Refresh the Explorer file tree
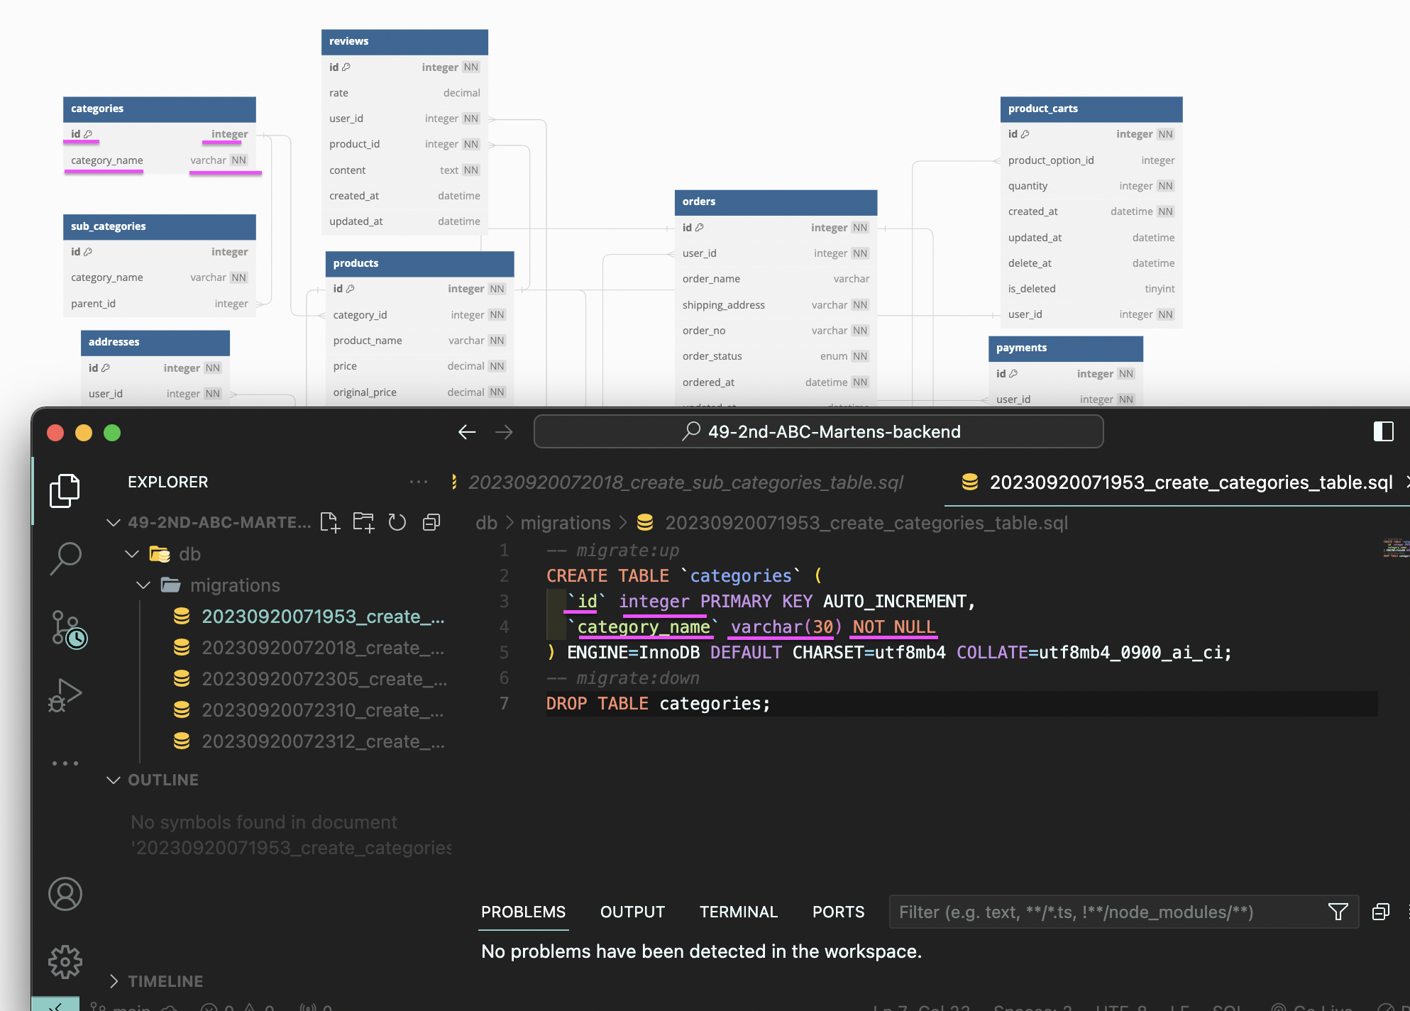Image resolution: width=1410 pixels, height=1011 pixels. click(397, 523)
